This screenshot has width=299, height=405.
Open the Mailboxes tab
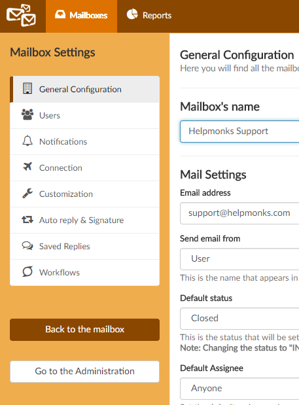[x=81, y=16]
